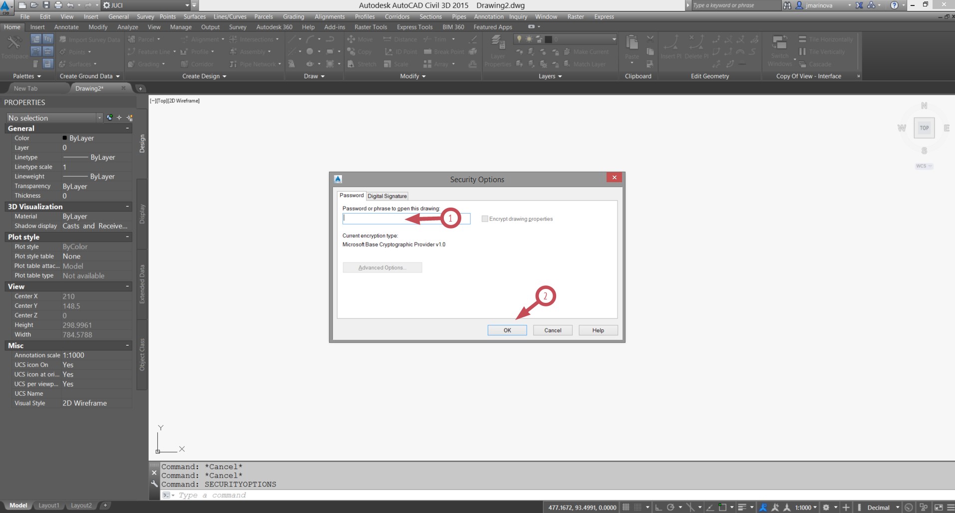Toggle Object Snap Tracking in the status bar

710,508
